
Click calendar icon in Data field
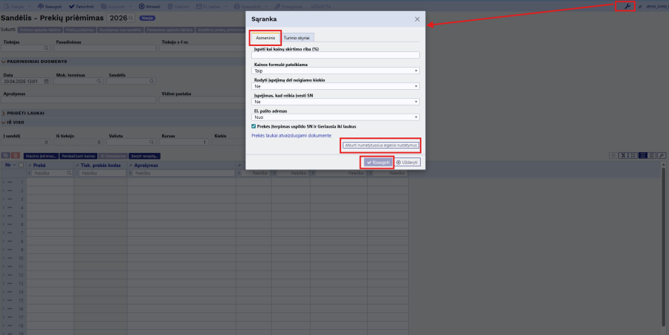pos(47,81)
